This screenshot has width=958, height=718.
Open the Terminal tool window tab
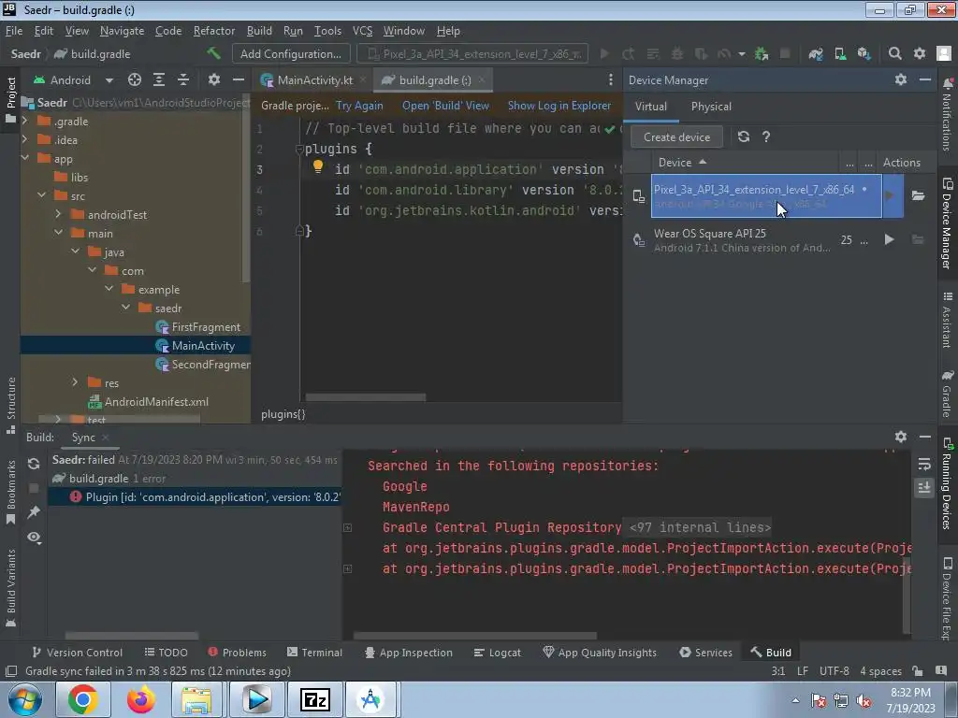pos(314,653)
